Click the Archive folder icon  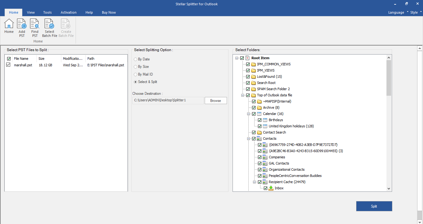click(x=259, y=108)
